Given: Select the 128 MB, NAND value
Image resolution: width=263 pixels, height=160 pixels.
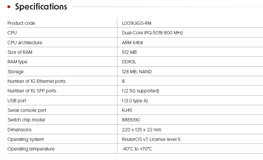Looking at the screenshot, I should coord(137,72).
